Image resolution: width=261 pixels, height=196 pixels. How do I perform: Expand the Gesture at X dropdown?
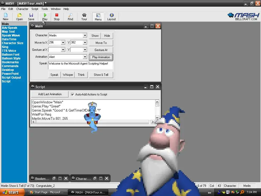63,50
